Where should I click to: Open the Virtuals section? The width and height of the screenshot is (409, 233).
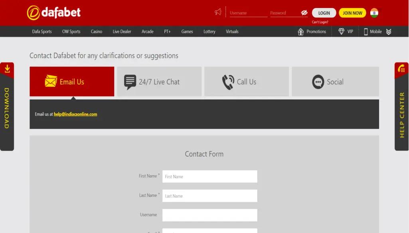[x=232, y=31]
